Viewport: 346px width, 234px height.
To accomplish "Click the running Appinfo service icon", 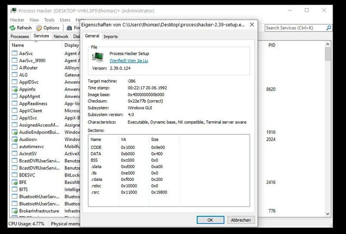I will (x=15, y=89).
